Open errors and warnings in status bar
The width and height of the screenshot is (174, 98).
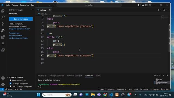click(9, 89)
